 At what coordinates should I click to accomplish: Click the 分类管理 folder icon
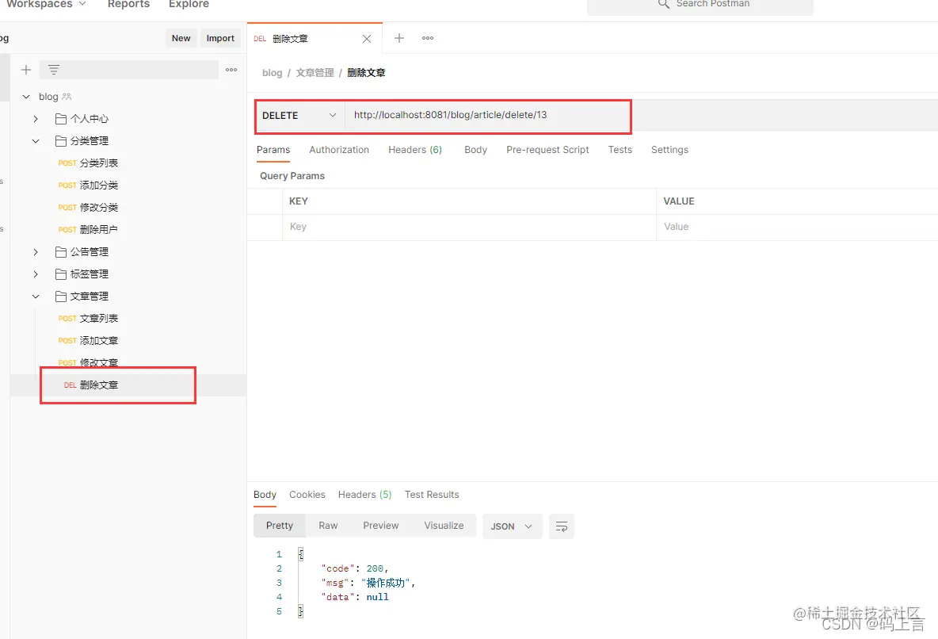click(x=60, y=141)
